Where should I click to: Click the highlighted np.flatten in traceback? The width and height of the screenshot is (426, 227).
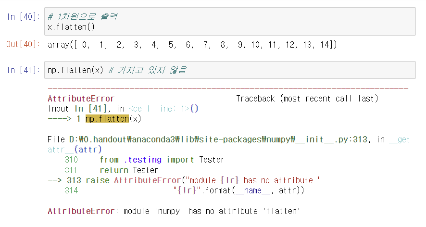coord(107,119)
